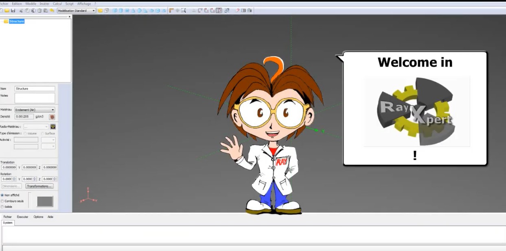Add a new yellow folder group icon
Screen dimensions: 506x251
[100, 11]
